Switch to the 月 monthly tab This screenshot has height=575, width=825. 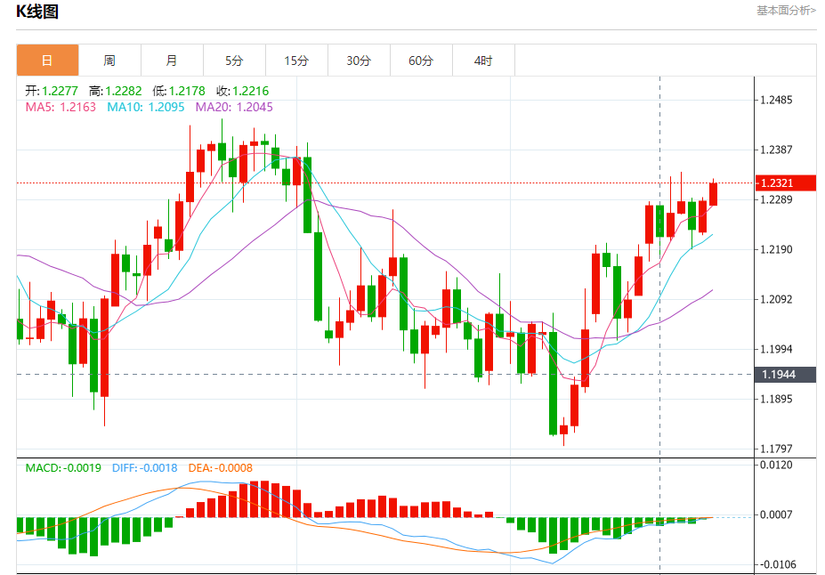tap(172, 61)
